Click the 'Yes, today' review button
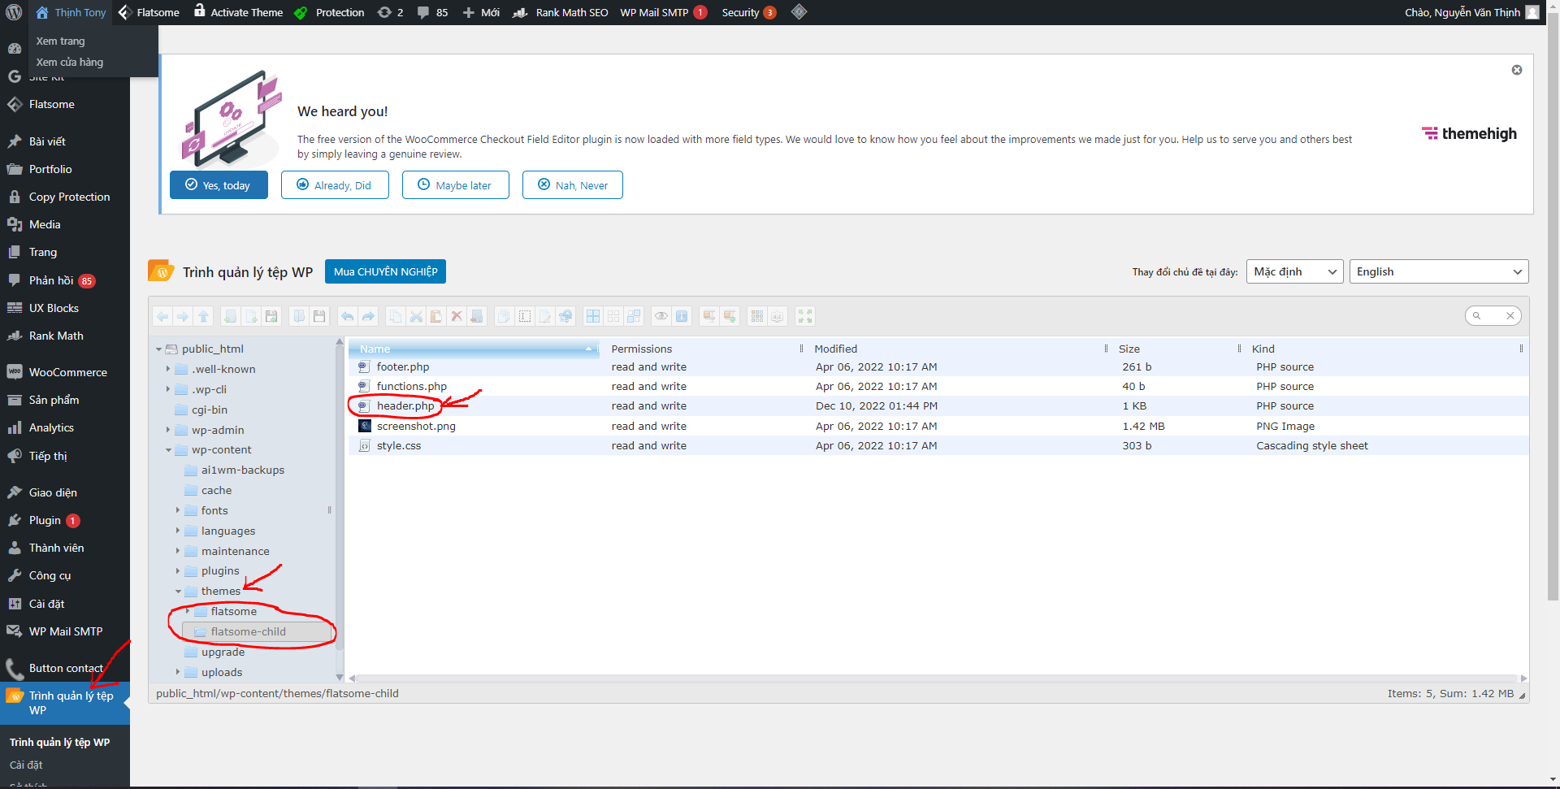 [219, 185]
